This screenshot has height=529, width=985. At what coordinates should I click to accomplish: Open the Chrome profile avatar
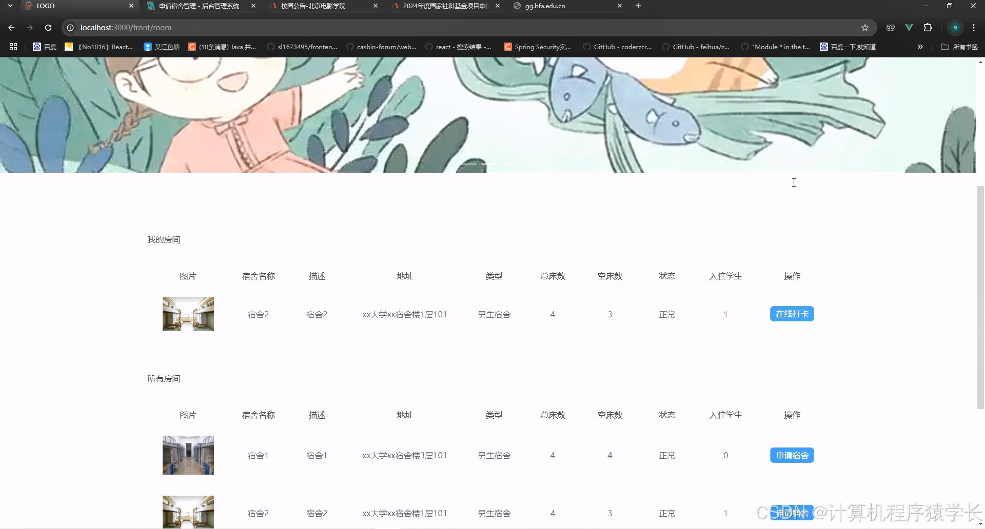955,27
